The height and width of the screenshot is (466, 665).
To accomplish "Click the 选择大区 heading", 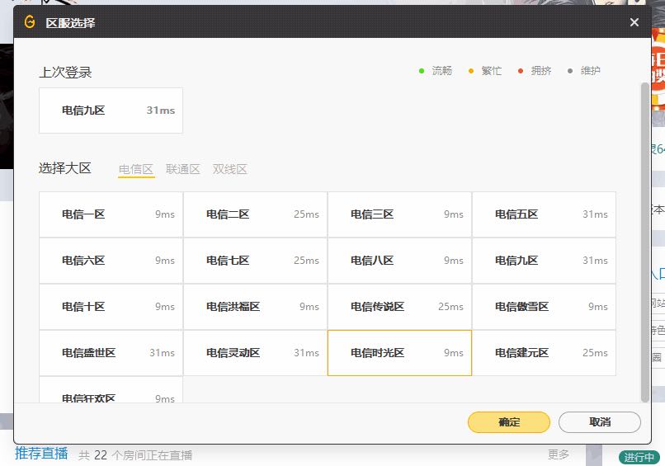I will (x=65, y=168).
